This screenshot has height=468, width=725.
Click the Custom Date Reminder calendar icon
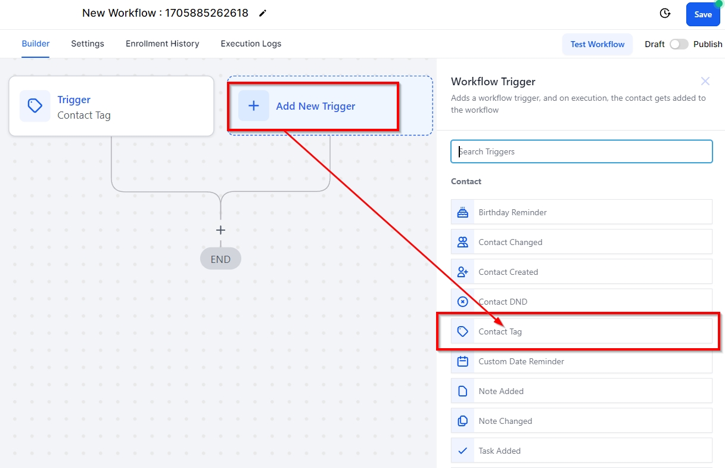[x=462, y=361]
